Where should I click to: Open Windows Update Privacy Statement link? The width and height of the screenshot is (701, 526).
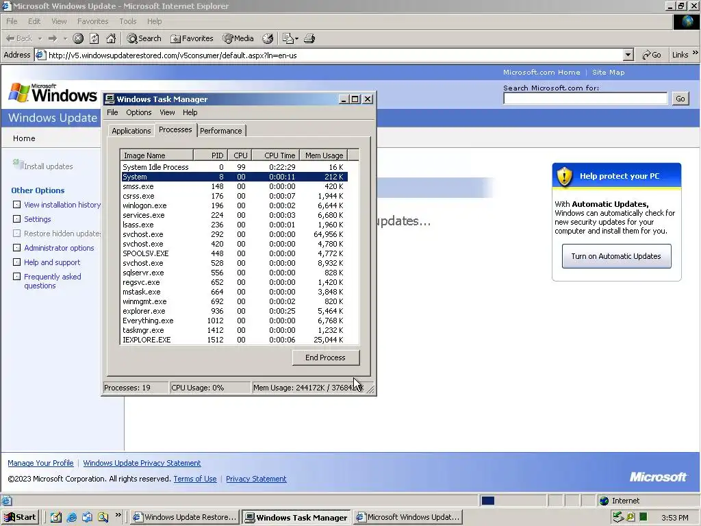(x=142, y=463)
